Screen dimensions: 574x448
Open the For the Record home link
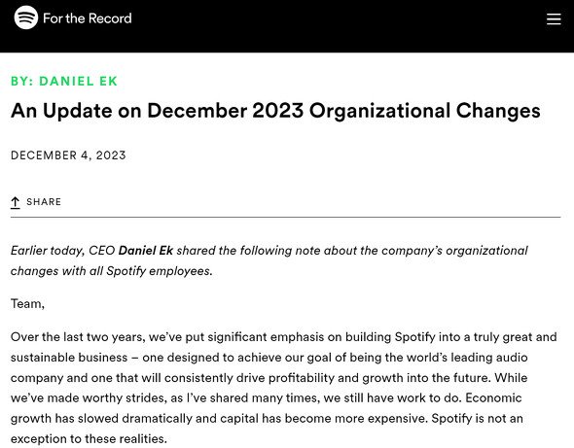tap(88, 17)
